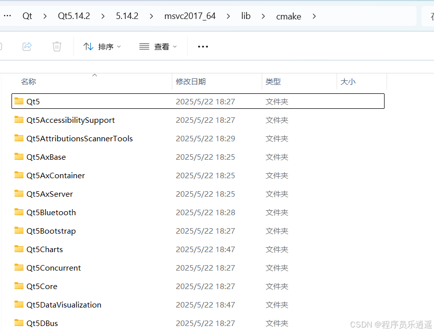Select the Qt5DataVisualization folder name
Screen dimensions: 434x332
coord(64,305)
